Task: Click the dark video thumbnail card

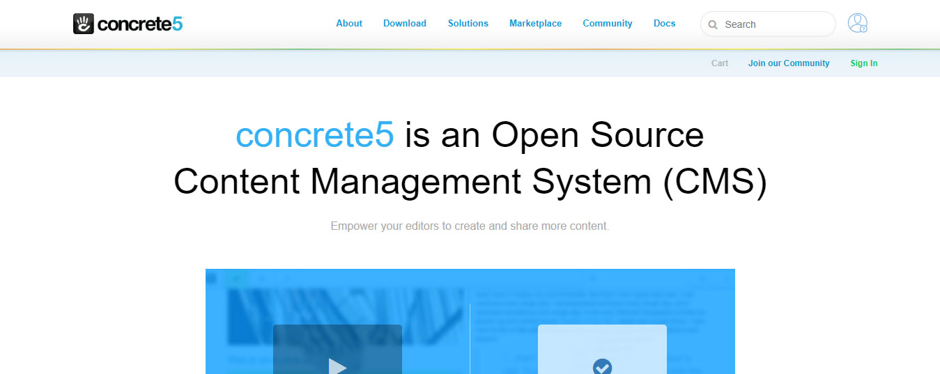Action: tap(337, 349)
